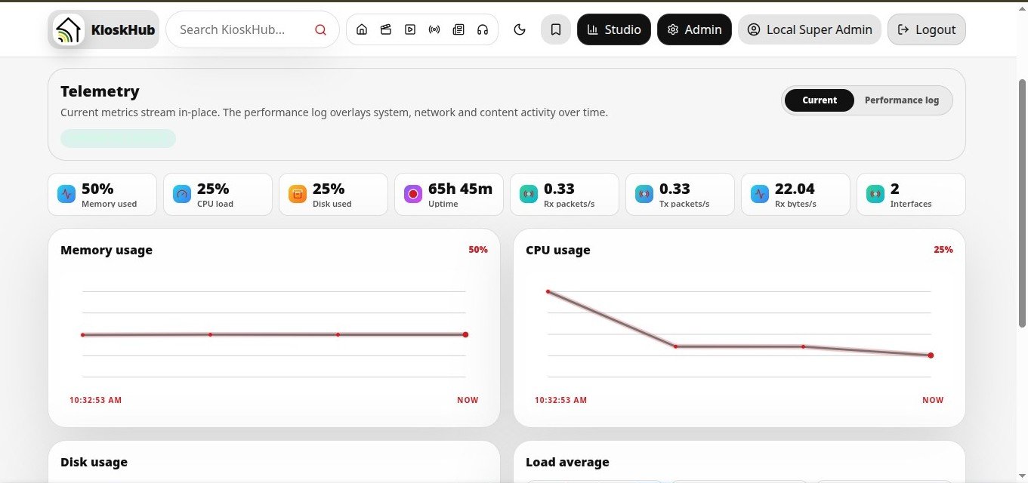
Task: Click the Rx packets/s teal icon
Action: pos(529,194)
